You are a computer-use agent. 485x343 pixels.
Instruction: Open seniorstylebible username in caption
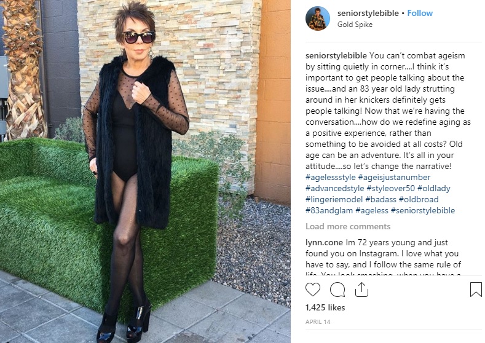point(336,56)
